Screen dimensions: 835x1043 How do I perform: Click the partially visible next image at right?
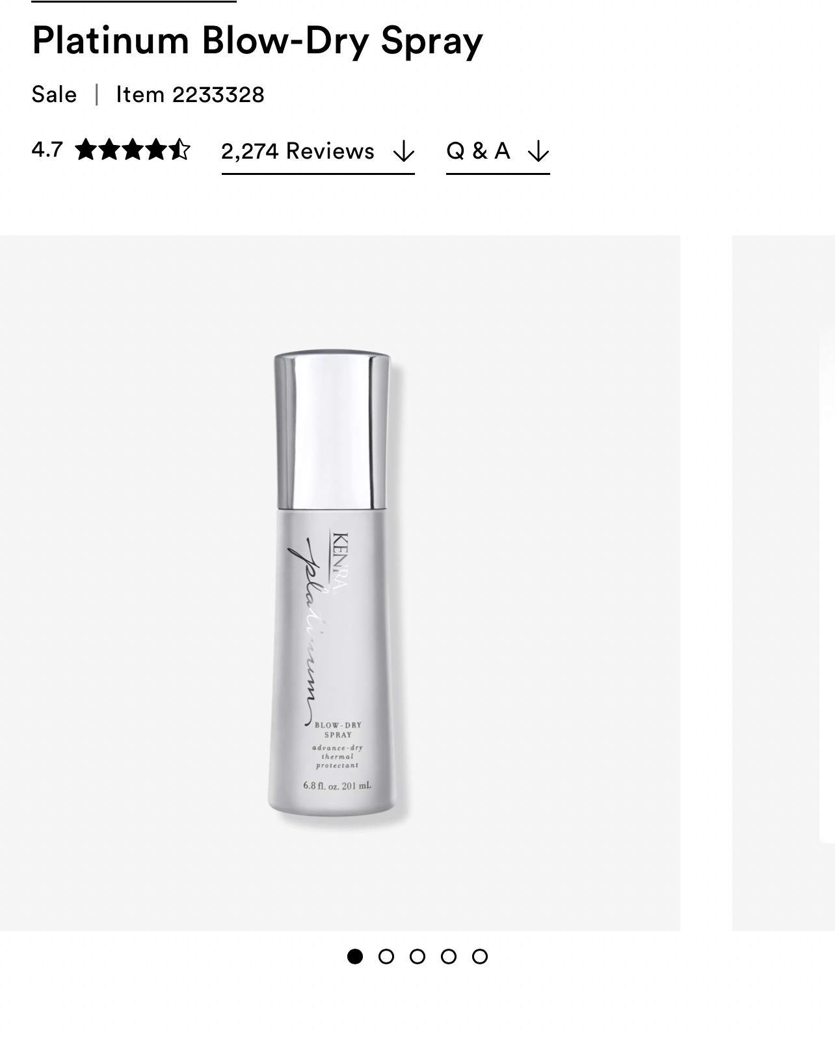pyautogui.click(x=784, y=582)
